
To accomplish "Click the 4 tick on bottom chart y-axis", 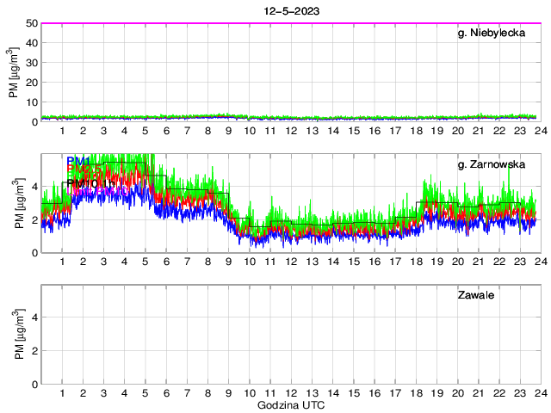I will click(34, 317).
